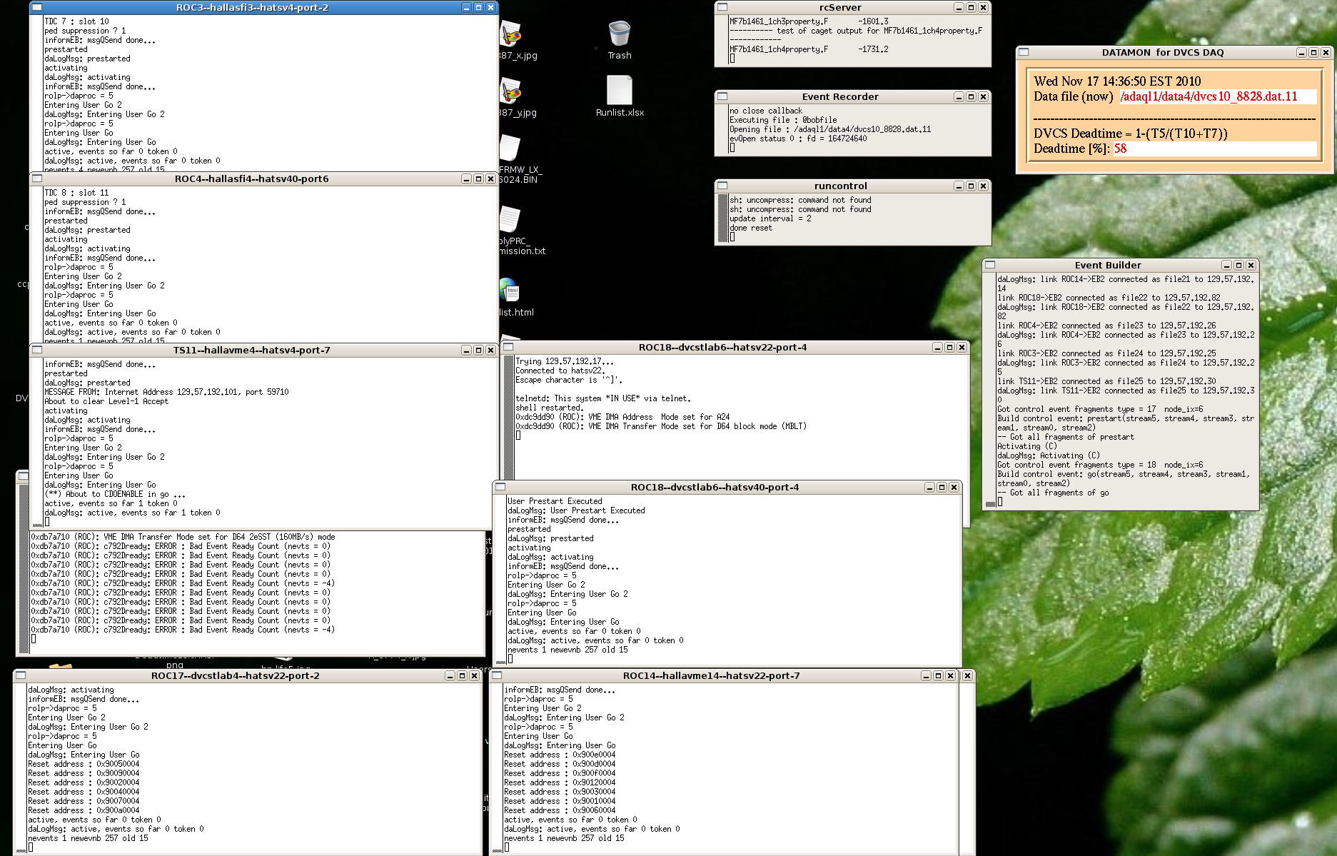
Task: Click 'Reset address : 0x90060004' in ROC14
Action: pos(560,810)
